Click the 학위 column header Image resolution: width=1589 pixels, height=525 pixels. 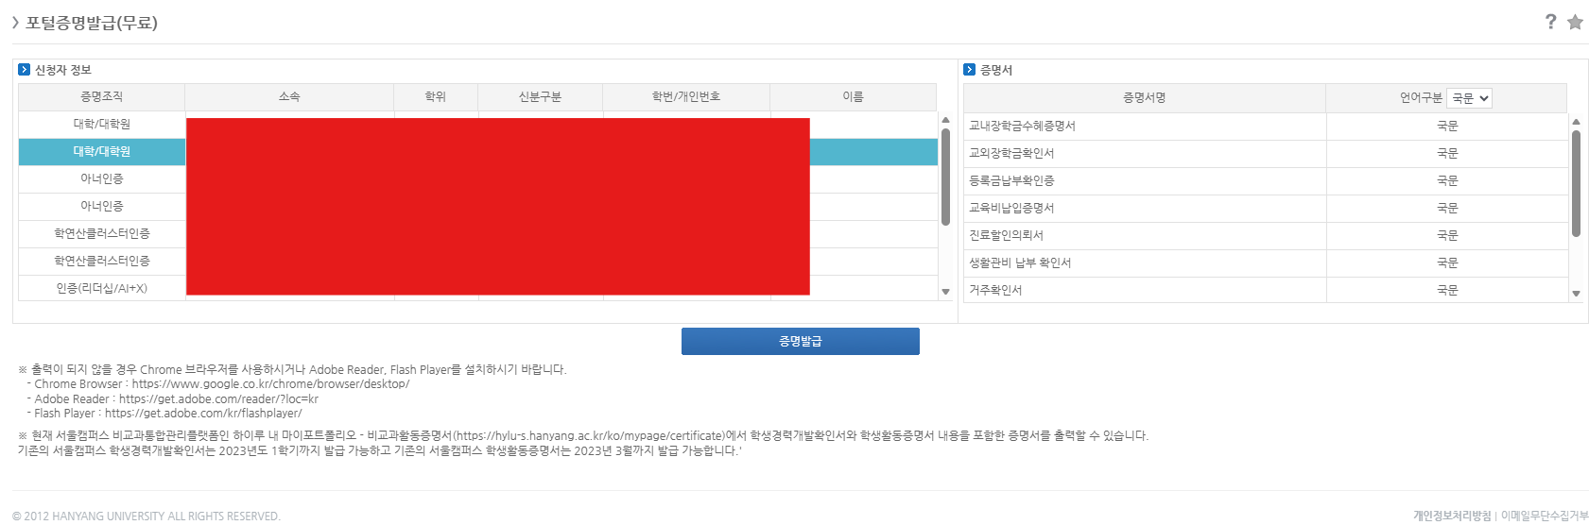(436, 97)
